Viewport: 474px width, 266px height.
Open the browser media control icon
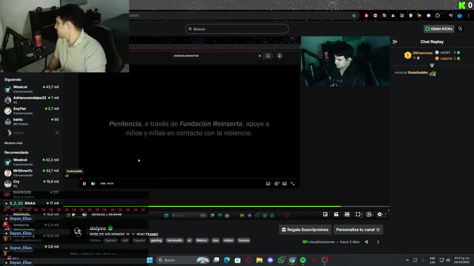tap(451, 16)
